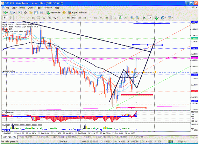This screenshot has width=199, height=144.
Task: Click the arrows symbol tool icon
Action: coord(54,18)
